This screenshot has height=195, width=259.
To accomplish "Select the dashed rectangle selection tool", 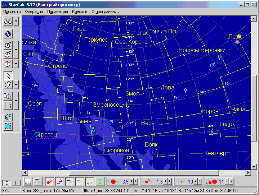I will [x=8, y=106].
